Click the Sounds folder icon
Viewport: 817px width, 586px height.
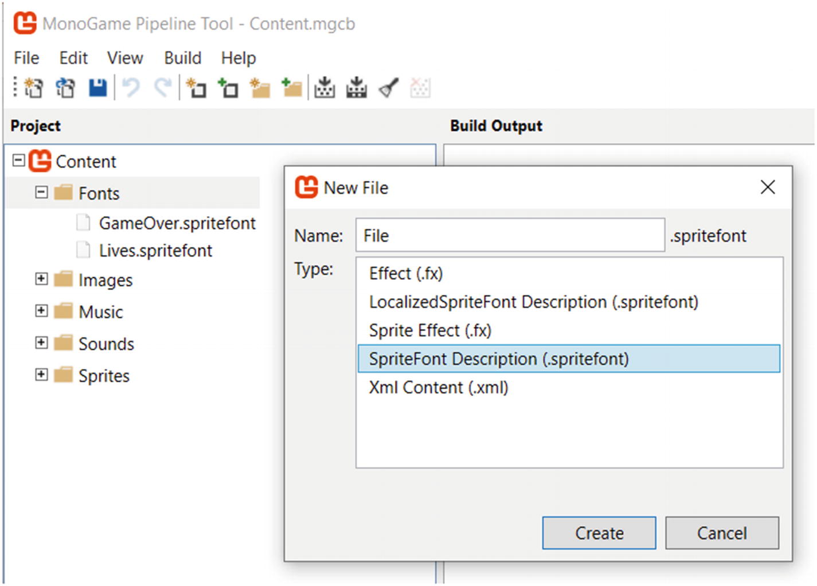(x=64, y=343)
